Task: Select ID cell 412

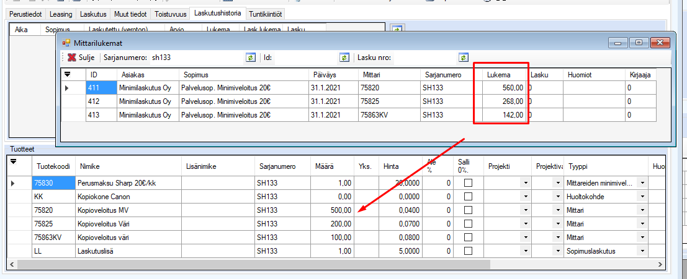Action: click(101, 101)
